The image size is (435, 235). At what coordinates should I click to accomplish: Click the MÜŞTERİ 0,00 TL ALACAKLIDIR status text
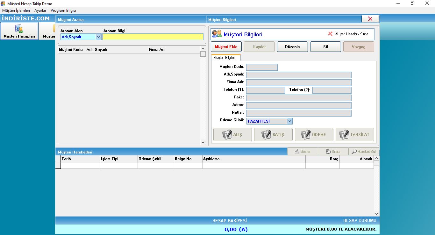[341, 229]
